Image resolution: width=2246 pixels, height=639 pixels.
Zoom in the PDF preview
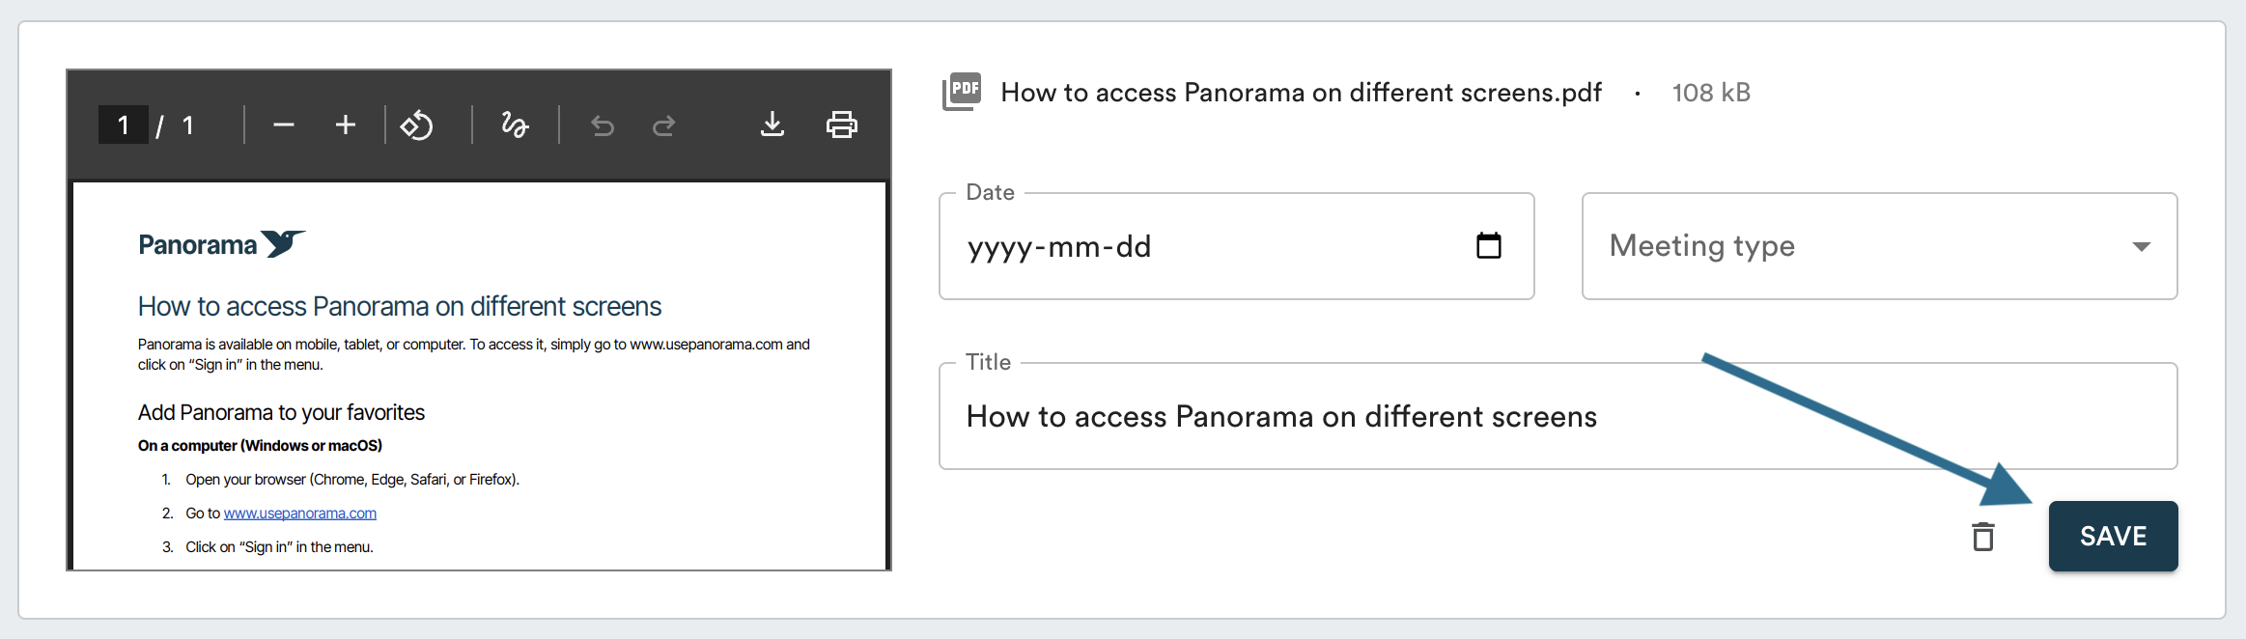346,125
